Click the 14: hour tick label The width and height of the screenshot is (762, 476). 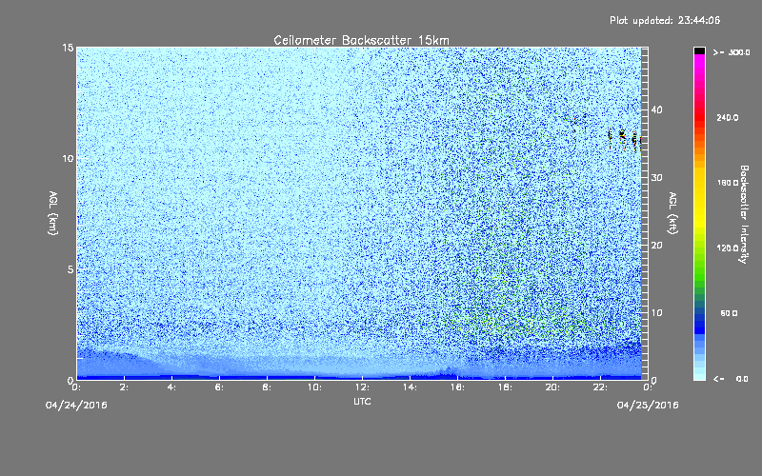coord(410,387)
